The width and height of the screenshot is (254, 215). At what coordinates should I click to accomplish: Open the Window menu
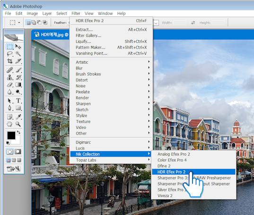105,14
